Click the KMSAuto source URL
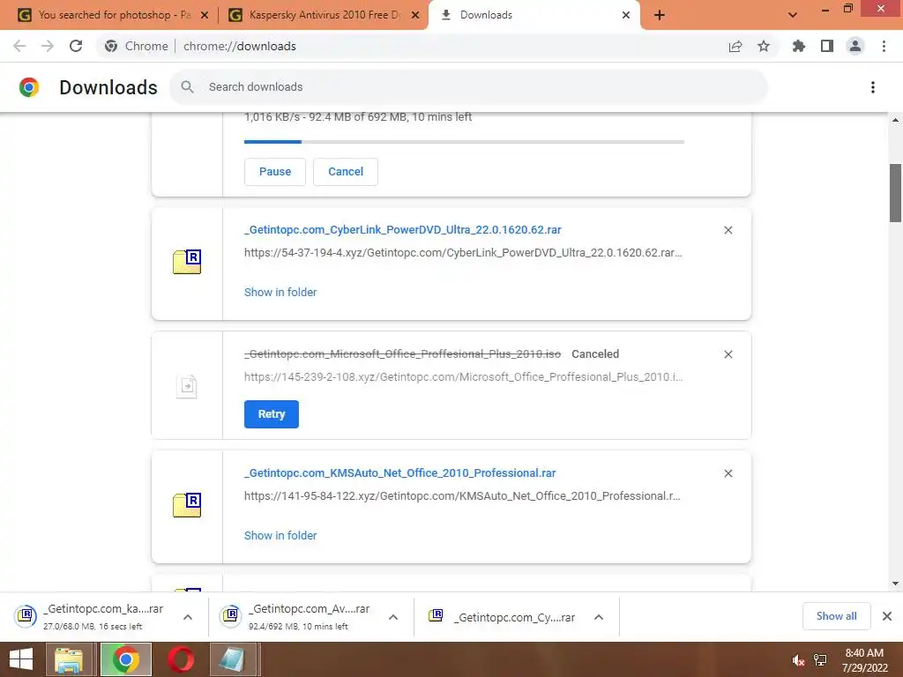Viewport: 903px width, 677px height. pyautogui.click(x=462, y=495)
